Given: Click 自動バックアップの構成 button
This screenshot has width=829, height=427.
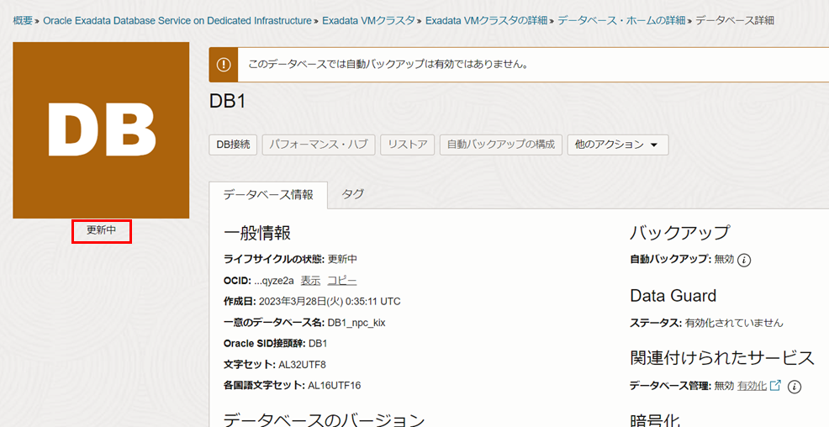Looking at the screenshot, I should tap(500, 145).
